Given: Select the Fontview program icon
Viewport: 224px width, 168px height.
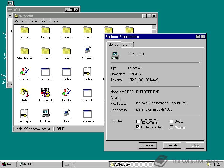Looking at the screenshot, I should click(87, 114).
